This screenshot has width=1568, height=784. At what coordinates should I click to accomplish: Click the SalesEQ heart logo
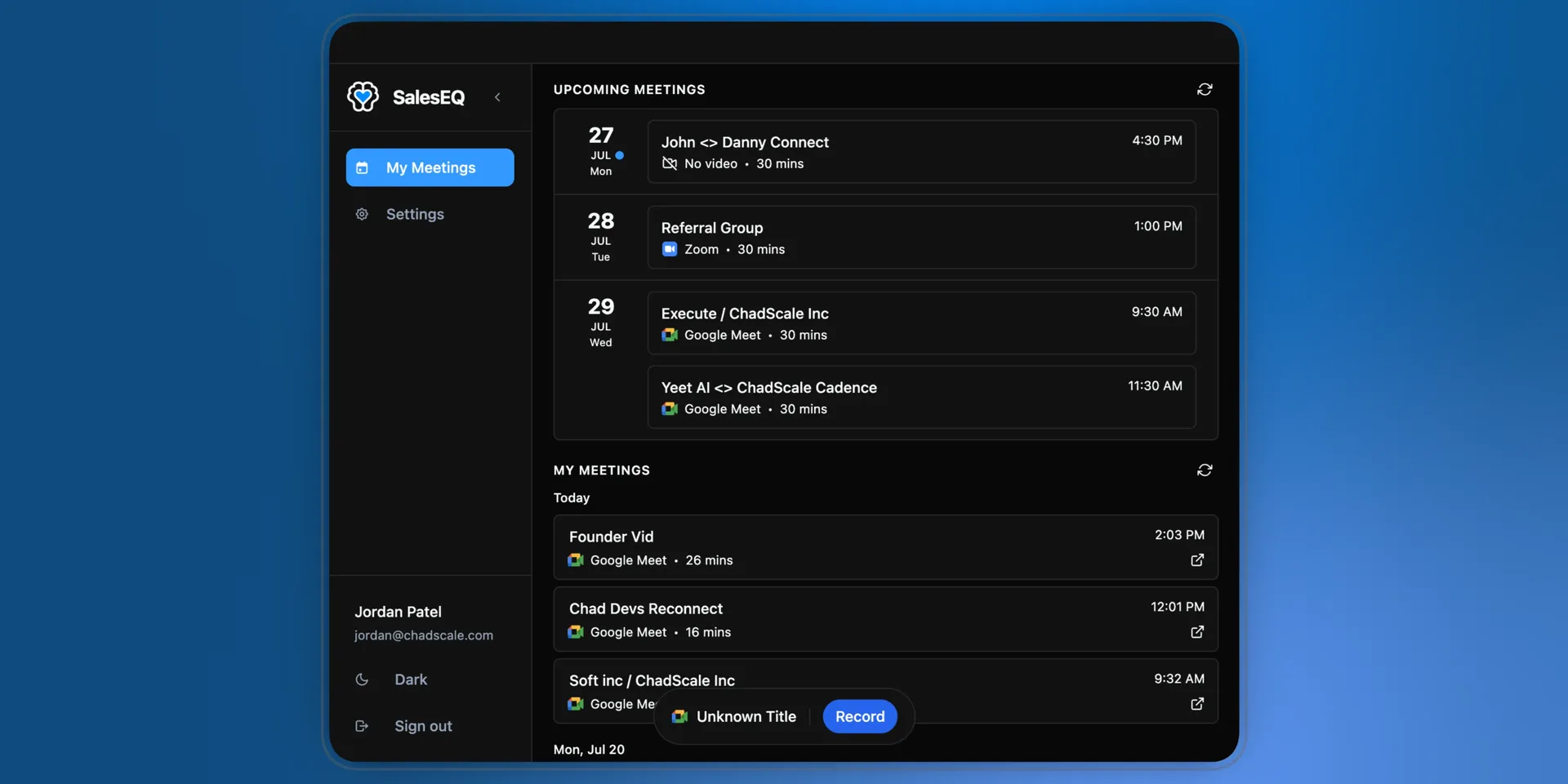point(363,96)
